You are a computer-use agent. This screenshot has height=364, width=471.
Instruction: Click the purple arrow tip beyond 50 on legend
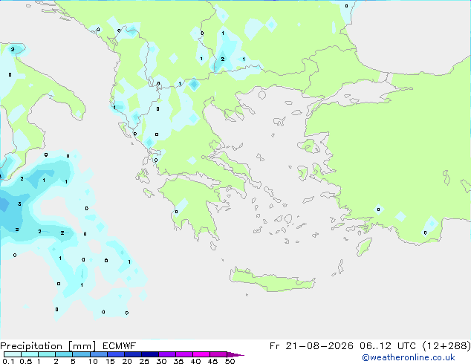coord(235,354)
